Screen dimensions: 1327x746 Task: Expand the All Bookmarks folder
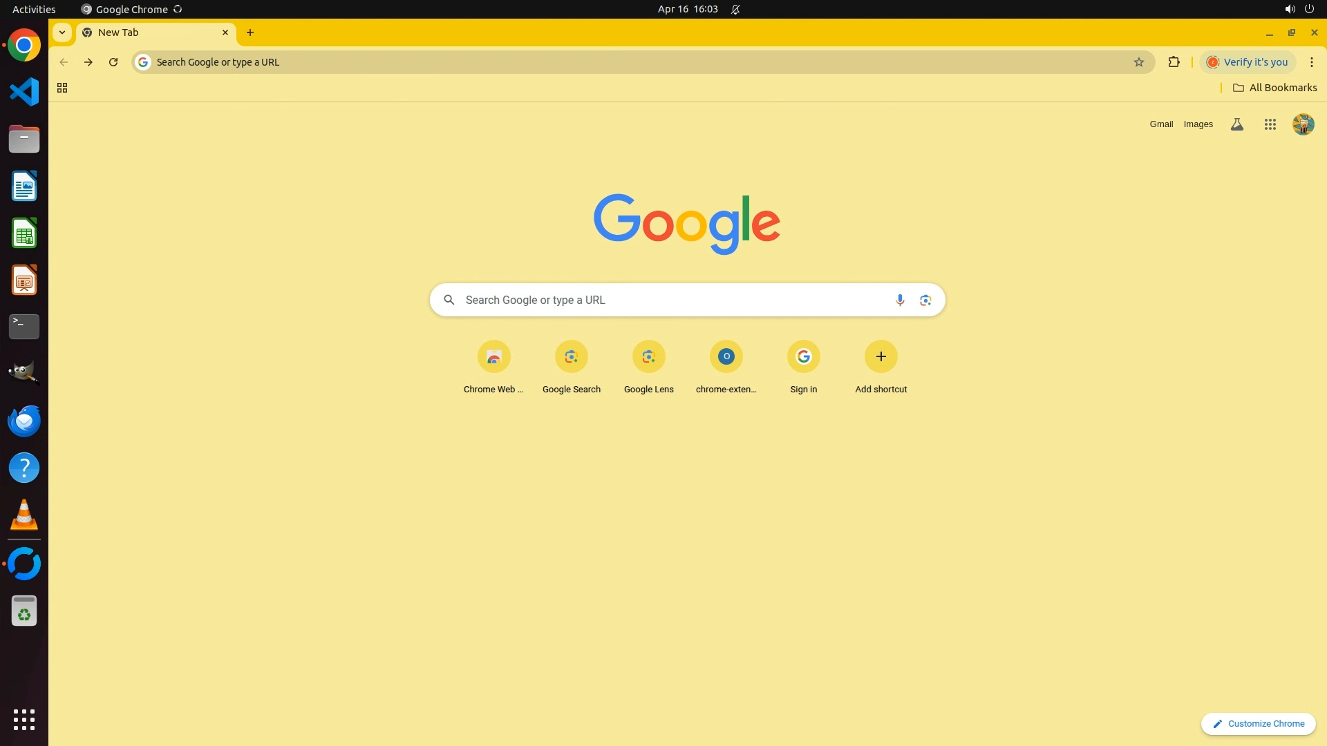[x=1274, y=88]
